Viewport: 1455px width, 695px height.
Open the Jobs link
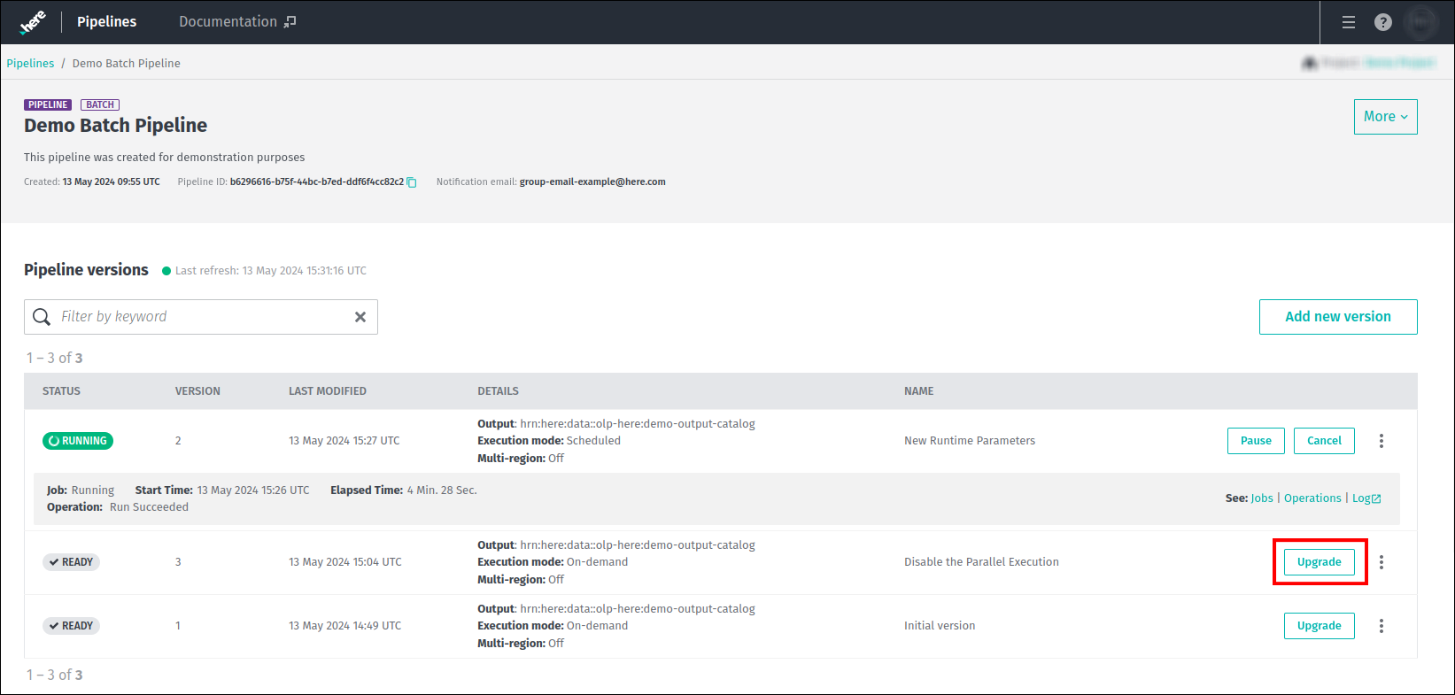[x=1262, y=498]
